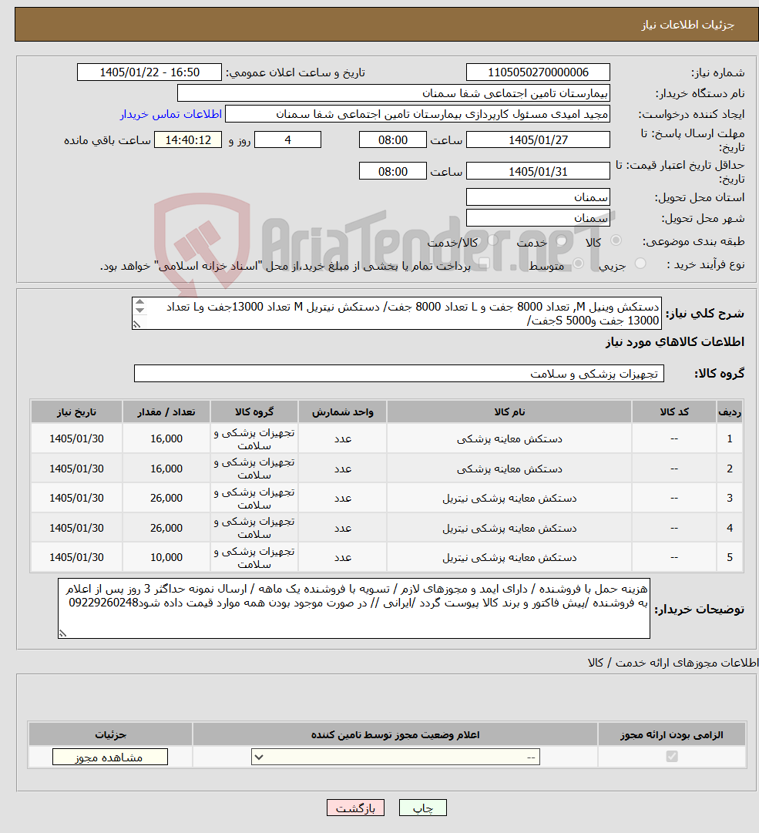Click the استان محل تحویل field
The height and width of the screenshot is (833, 759).
click(x=538, y=196)
